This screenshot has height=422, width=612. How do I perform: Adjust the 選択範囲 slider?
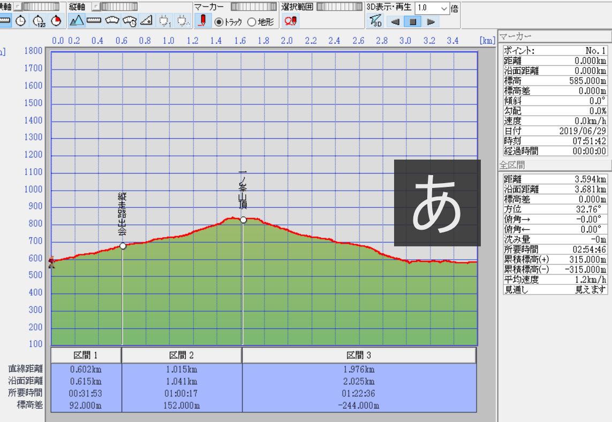click(339, 6)
